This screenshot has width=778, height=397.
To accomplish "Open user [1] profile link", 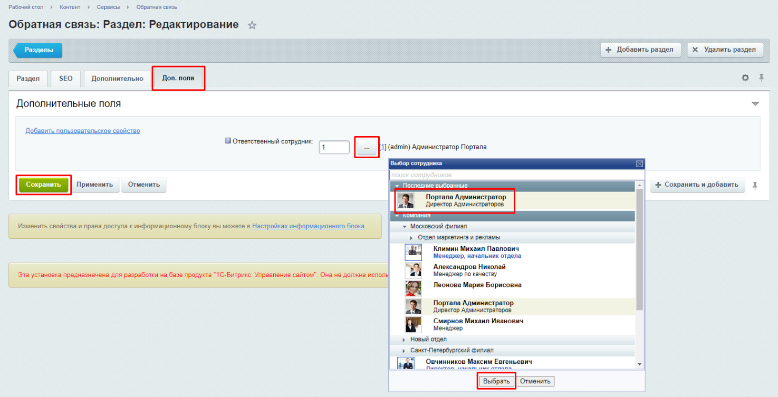I will pyautogui.click(x=383, y=147).
